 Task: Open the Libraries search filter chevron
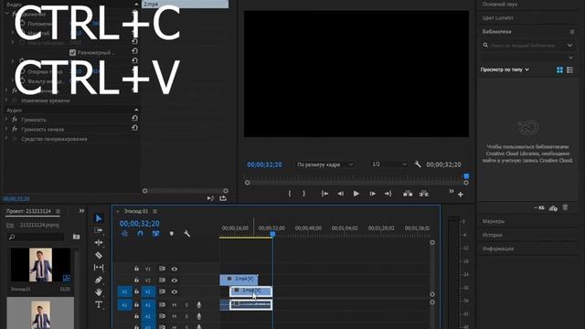[x=569, y=45]
